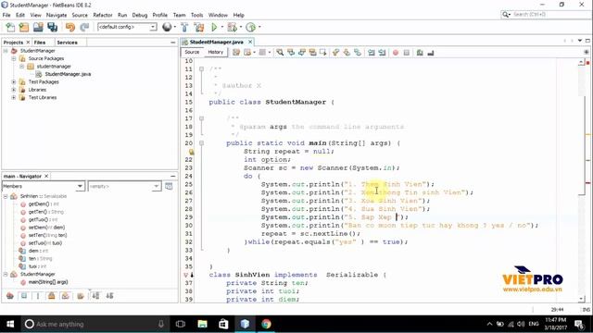Expand the Libraries tree node

[14, 90]
